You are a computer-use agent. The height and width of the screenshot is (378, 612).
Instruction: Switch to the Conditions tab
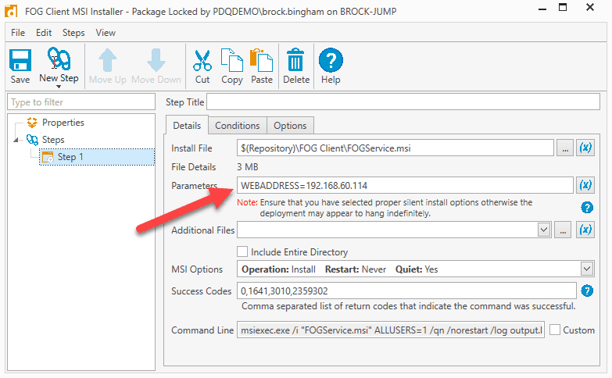point(238,126)
